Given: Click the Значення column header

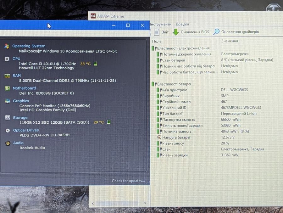Looking at the screenshot, I should [x=230, y=41].
